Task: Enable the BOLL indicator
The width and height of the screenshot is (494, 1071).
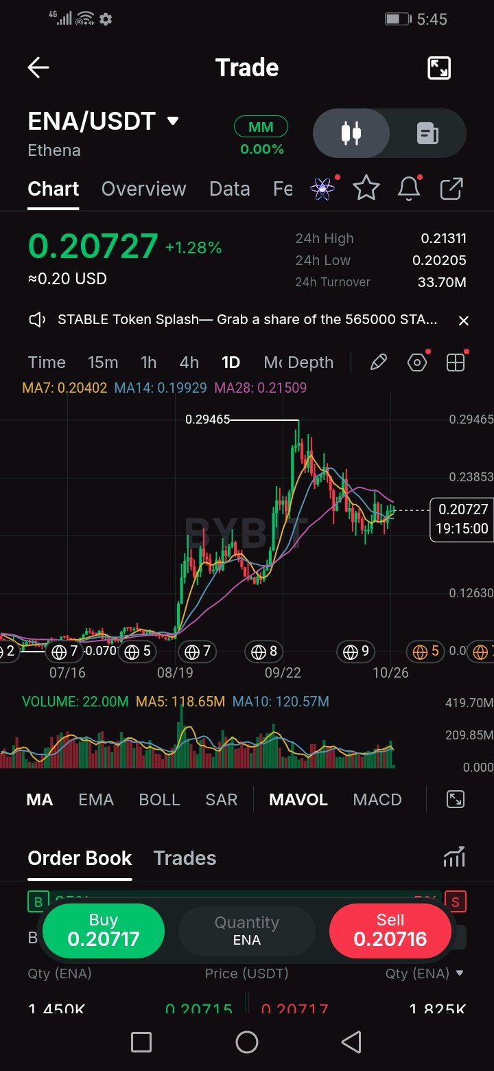Action: pyautogui.click(x=159, y=800)
